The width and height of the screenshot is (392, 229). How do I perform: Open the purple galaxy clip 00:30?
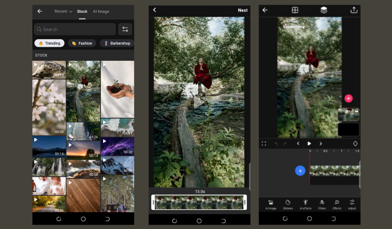[x=118, y=146]
